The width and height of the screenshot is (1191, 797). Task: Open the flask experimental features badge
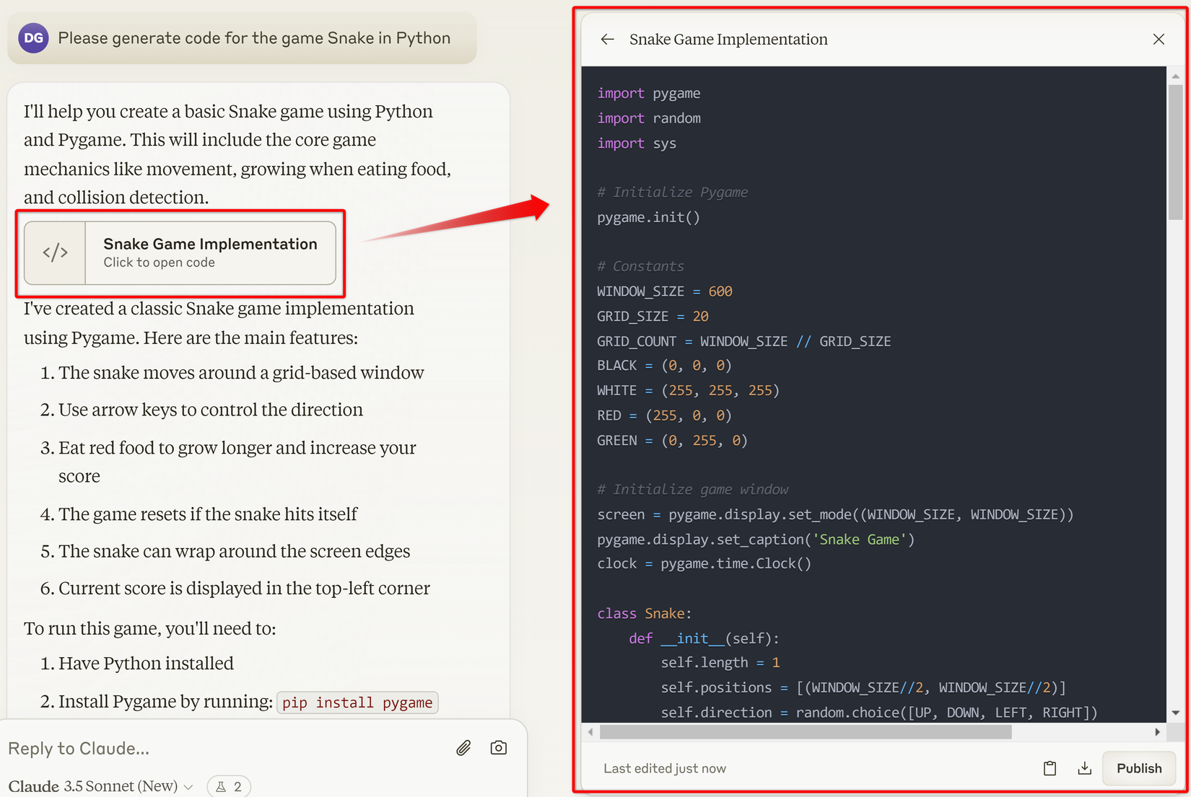point(229,786)
